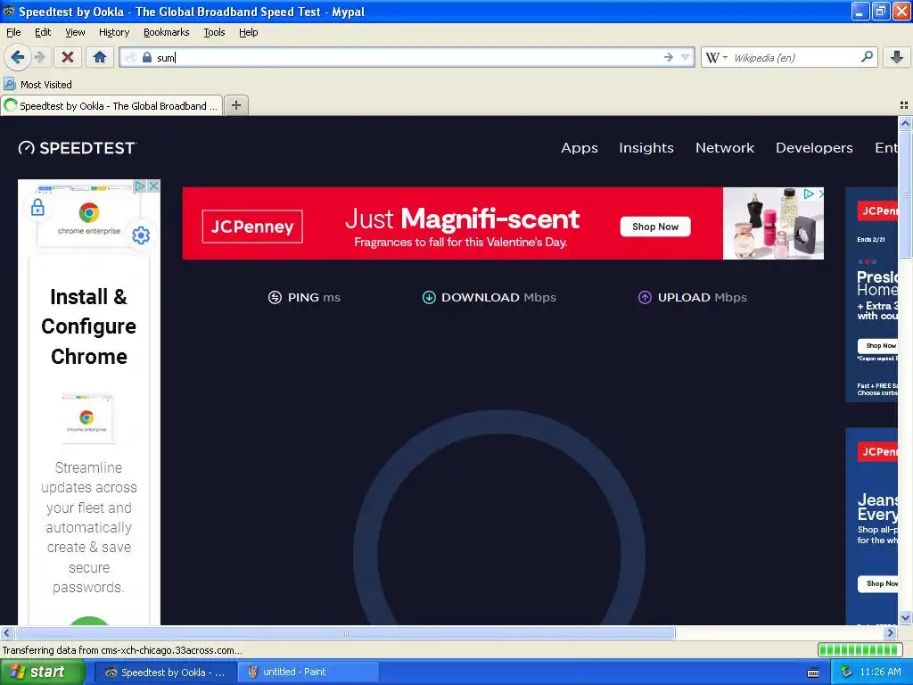Click the SPEEDTEST logo
Screen dimensions: 913x685
click(x=78, y=148)
